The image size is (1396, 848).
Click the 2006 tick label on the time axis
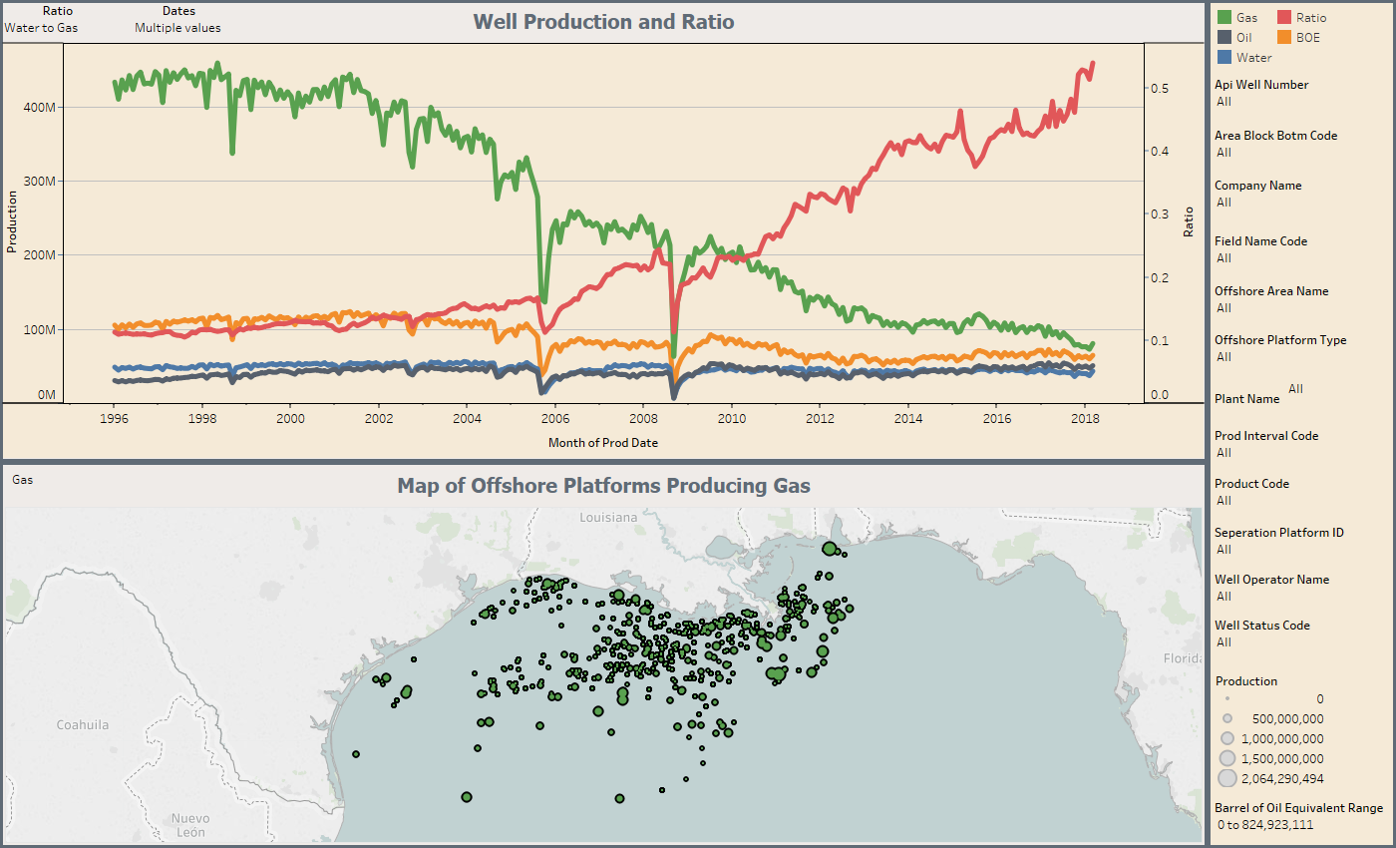554,417
